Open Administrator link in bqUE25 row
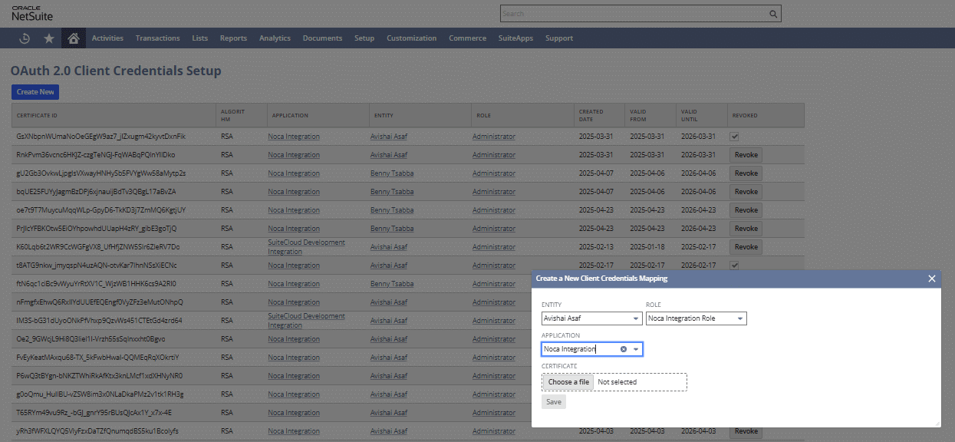The height and width of the screenshot is (442, 955). 494,192
